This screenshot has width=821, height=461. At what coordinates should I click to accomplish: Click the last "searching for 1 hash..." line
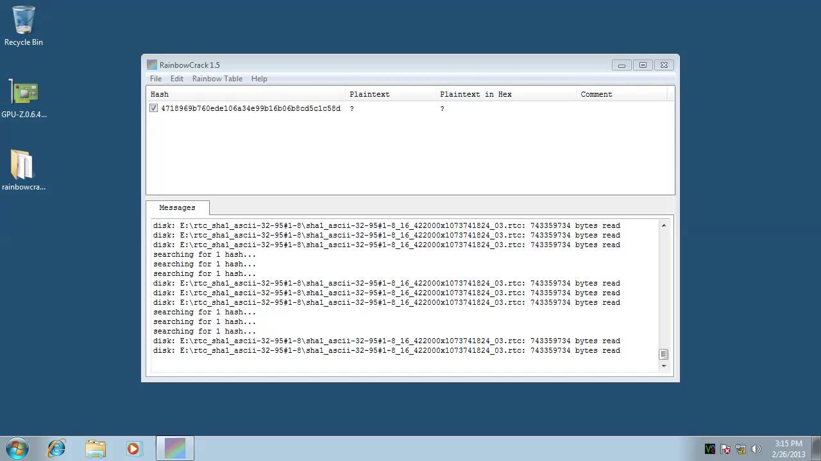(x=204, y=331)
